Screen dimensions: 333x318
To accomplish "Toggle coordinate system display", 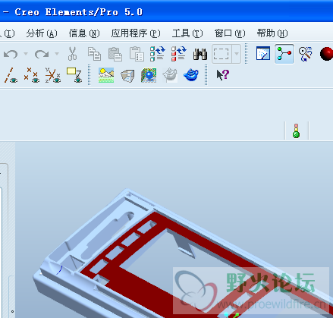I will 53,75.
